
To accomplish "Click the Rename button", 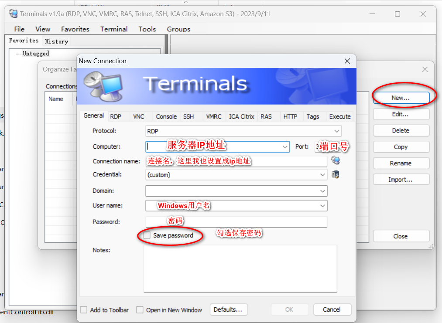I will point(401,163).
